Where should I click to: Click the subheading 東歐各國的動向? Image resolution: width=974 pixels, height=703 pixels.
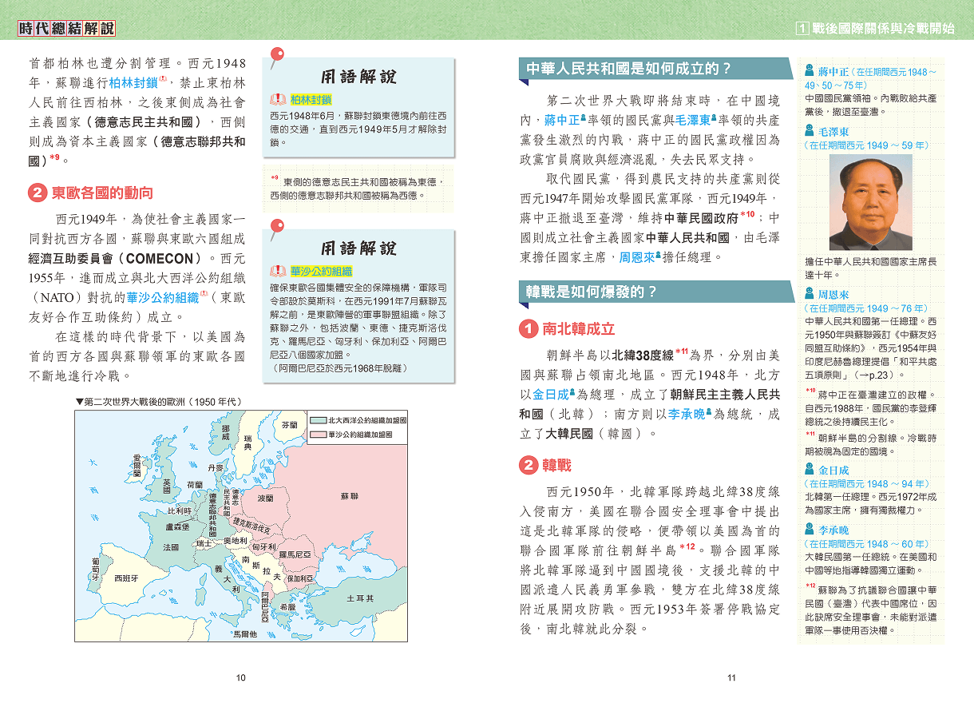102,193
